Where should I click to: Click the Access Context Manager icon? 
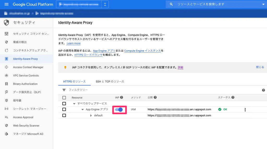(x=7, y=67)
